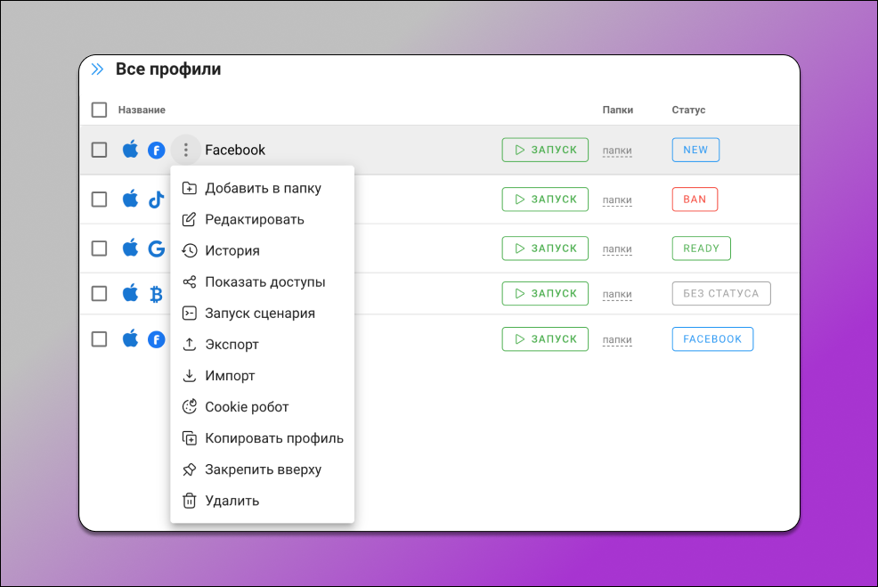Tick the checkbox on the BAN profile row
The width and height of the screenshot is (878, 587).
pyautogui.click(x=99, y=199)
